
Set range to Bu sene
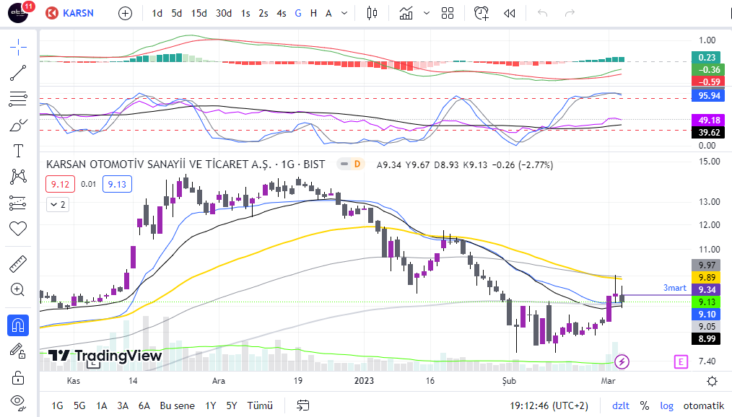tap(178, 405)
